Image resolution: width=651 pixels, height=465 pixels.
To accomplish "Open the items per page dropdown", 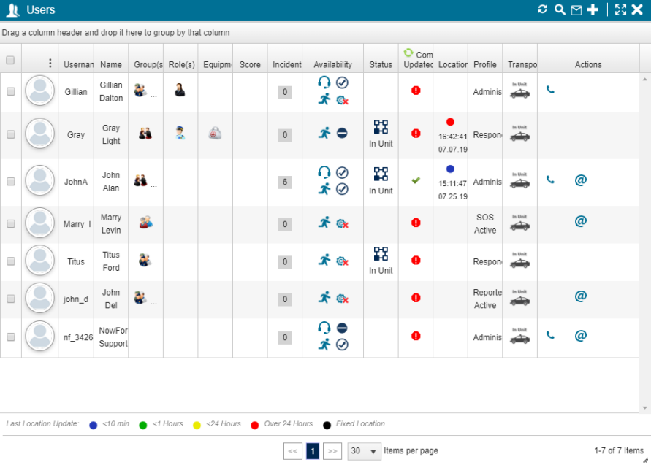I will pyautogui.click(x=365, y=451).
